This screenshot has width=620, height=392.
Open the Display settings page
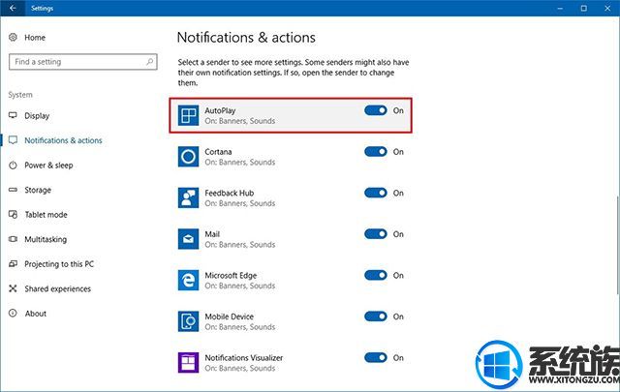point(37,116)
